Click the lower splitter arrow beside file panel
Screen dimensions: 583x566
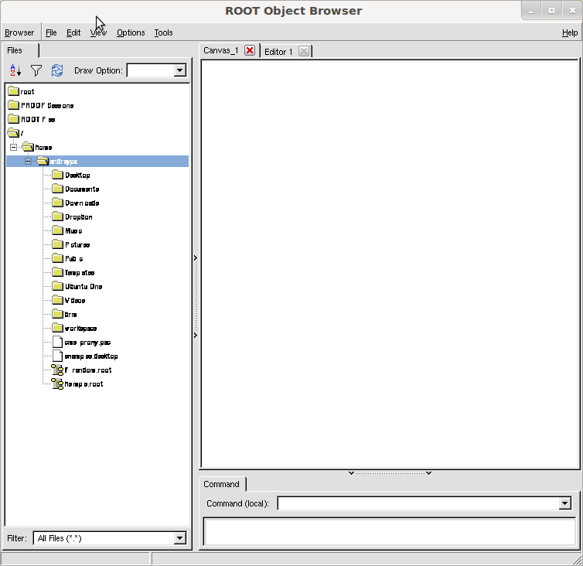point(195,335)
